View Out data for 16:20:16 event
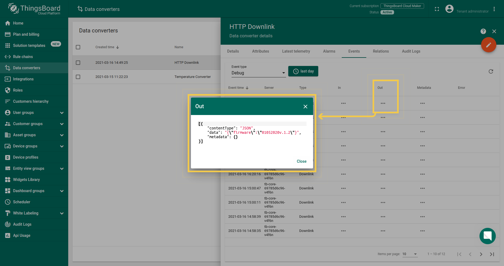Image resolution: width=504 pixels, height=266 pixels. [383, 174]
